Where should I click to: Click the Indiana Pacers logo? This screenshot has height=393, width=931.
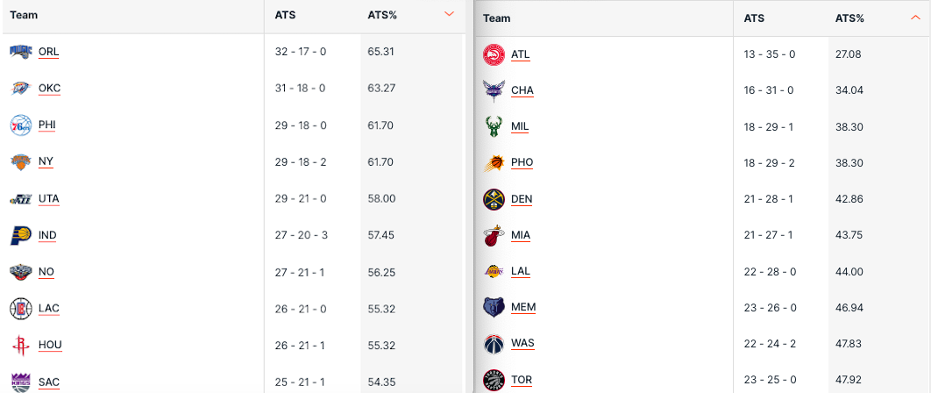[x=21, y=235]
